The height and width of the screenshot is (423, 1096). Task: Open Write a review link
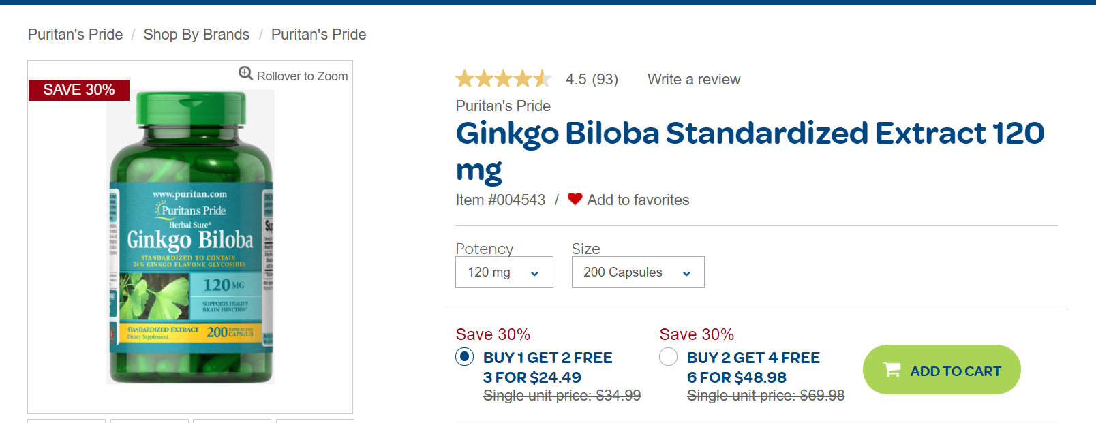pos(693,80)
